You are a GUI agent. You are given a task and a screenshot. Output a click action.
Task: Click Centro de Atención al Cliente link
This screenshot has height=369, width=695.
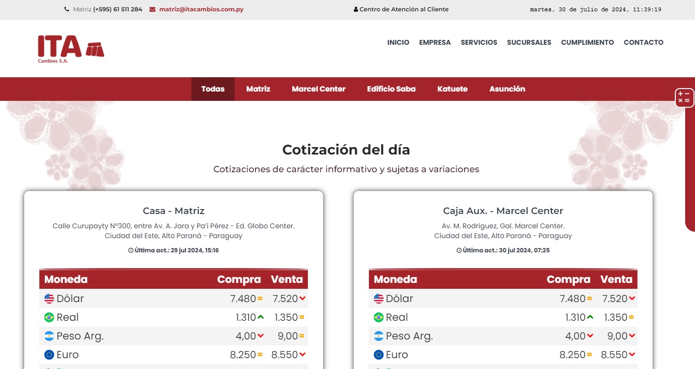pyautogui.click(x=404, y=9)
